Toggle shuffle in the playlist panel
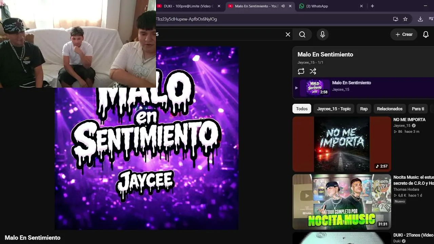The height and width of the screenshot is (244, 434). [x=313, y=71]
